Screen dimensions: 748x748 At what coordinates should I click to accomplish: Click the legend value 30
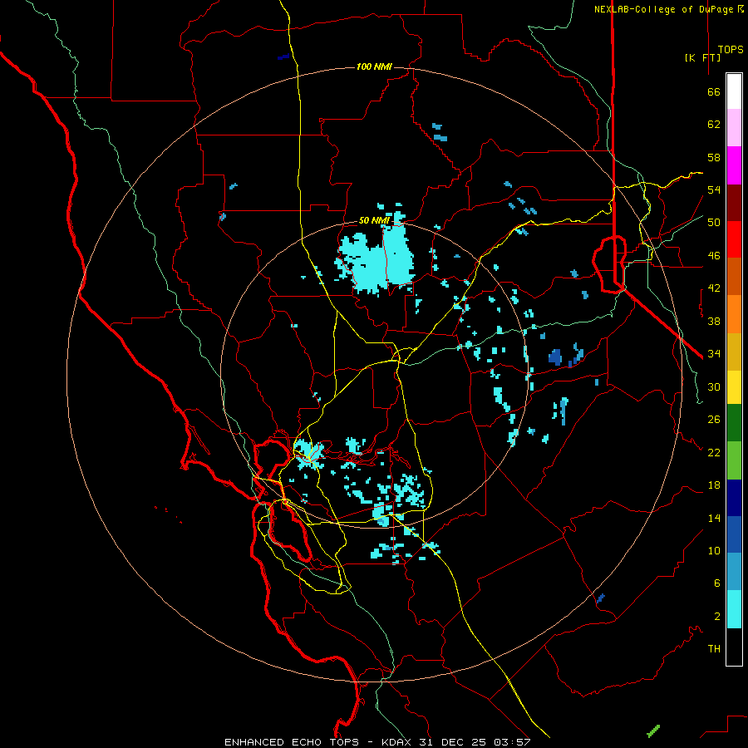point(714,386)
